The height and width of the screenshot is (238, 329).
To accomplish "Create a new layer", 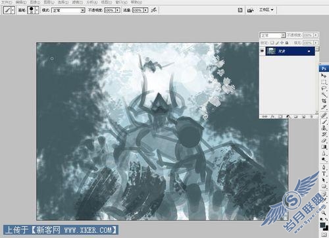I will click(303, 116).
